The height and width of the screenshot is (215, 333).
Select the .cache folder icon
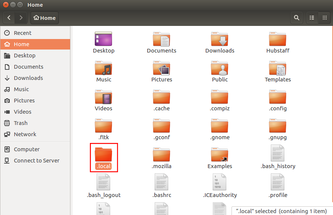pos(161,97)
